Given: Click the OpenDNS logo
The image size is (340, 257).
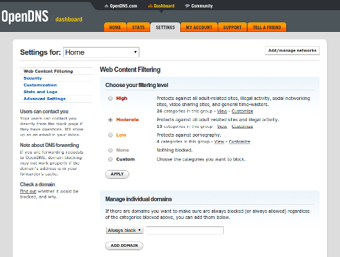Looking at the screenshot, I should (25, 16).
